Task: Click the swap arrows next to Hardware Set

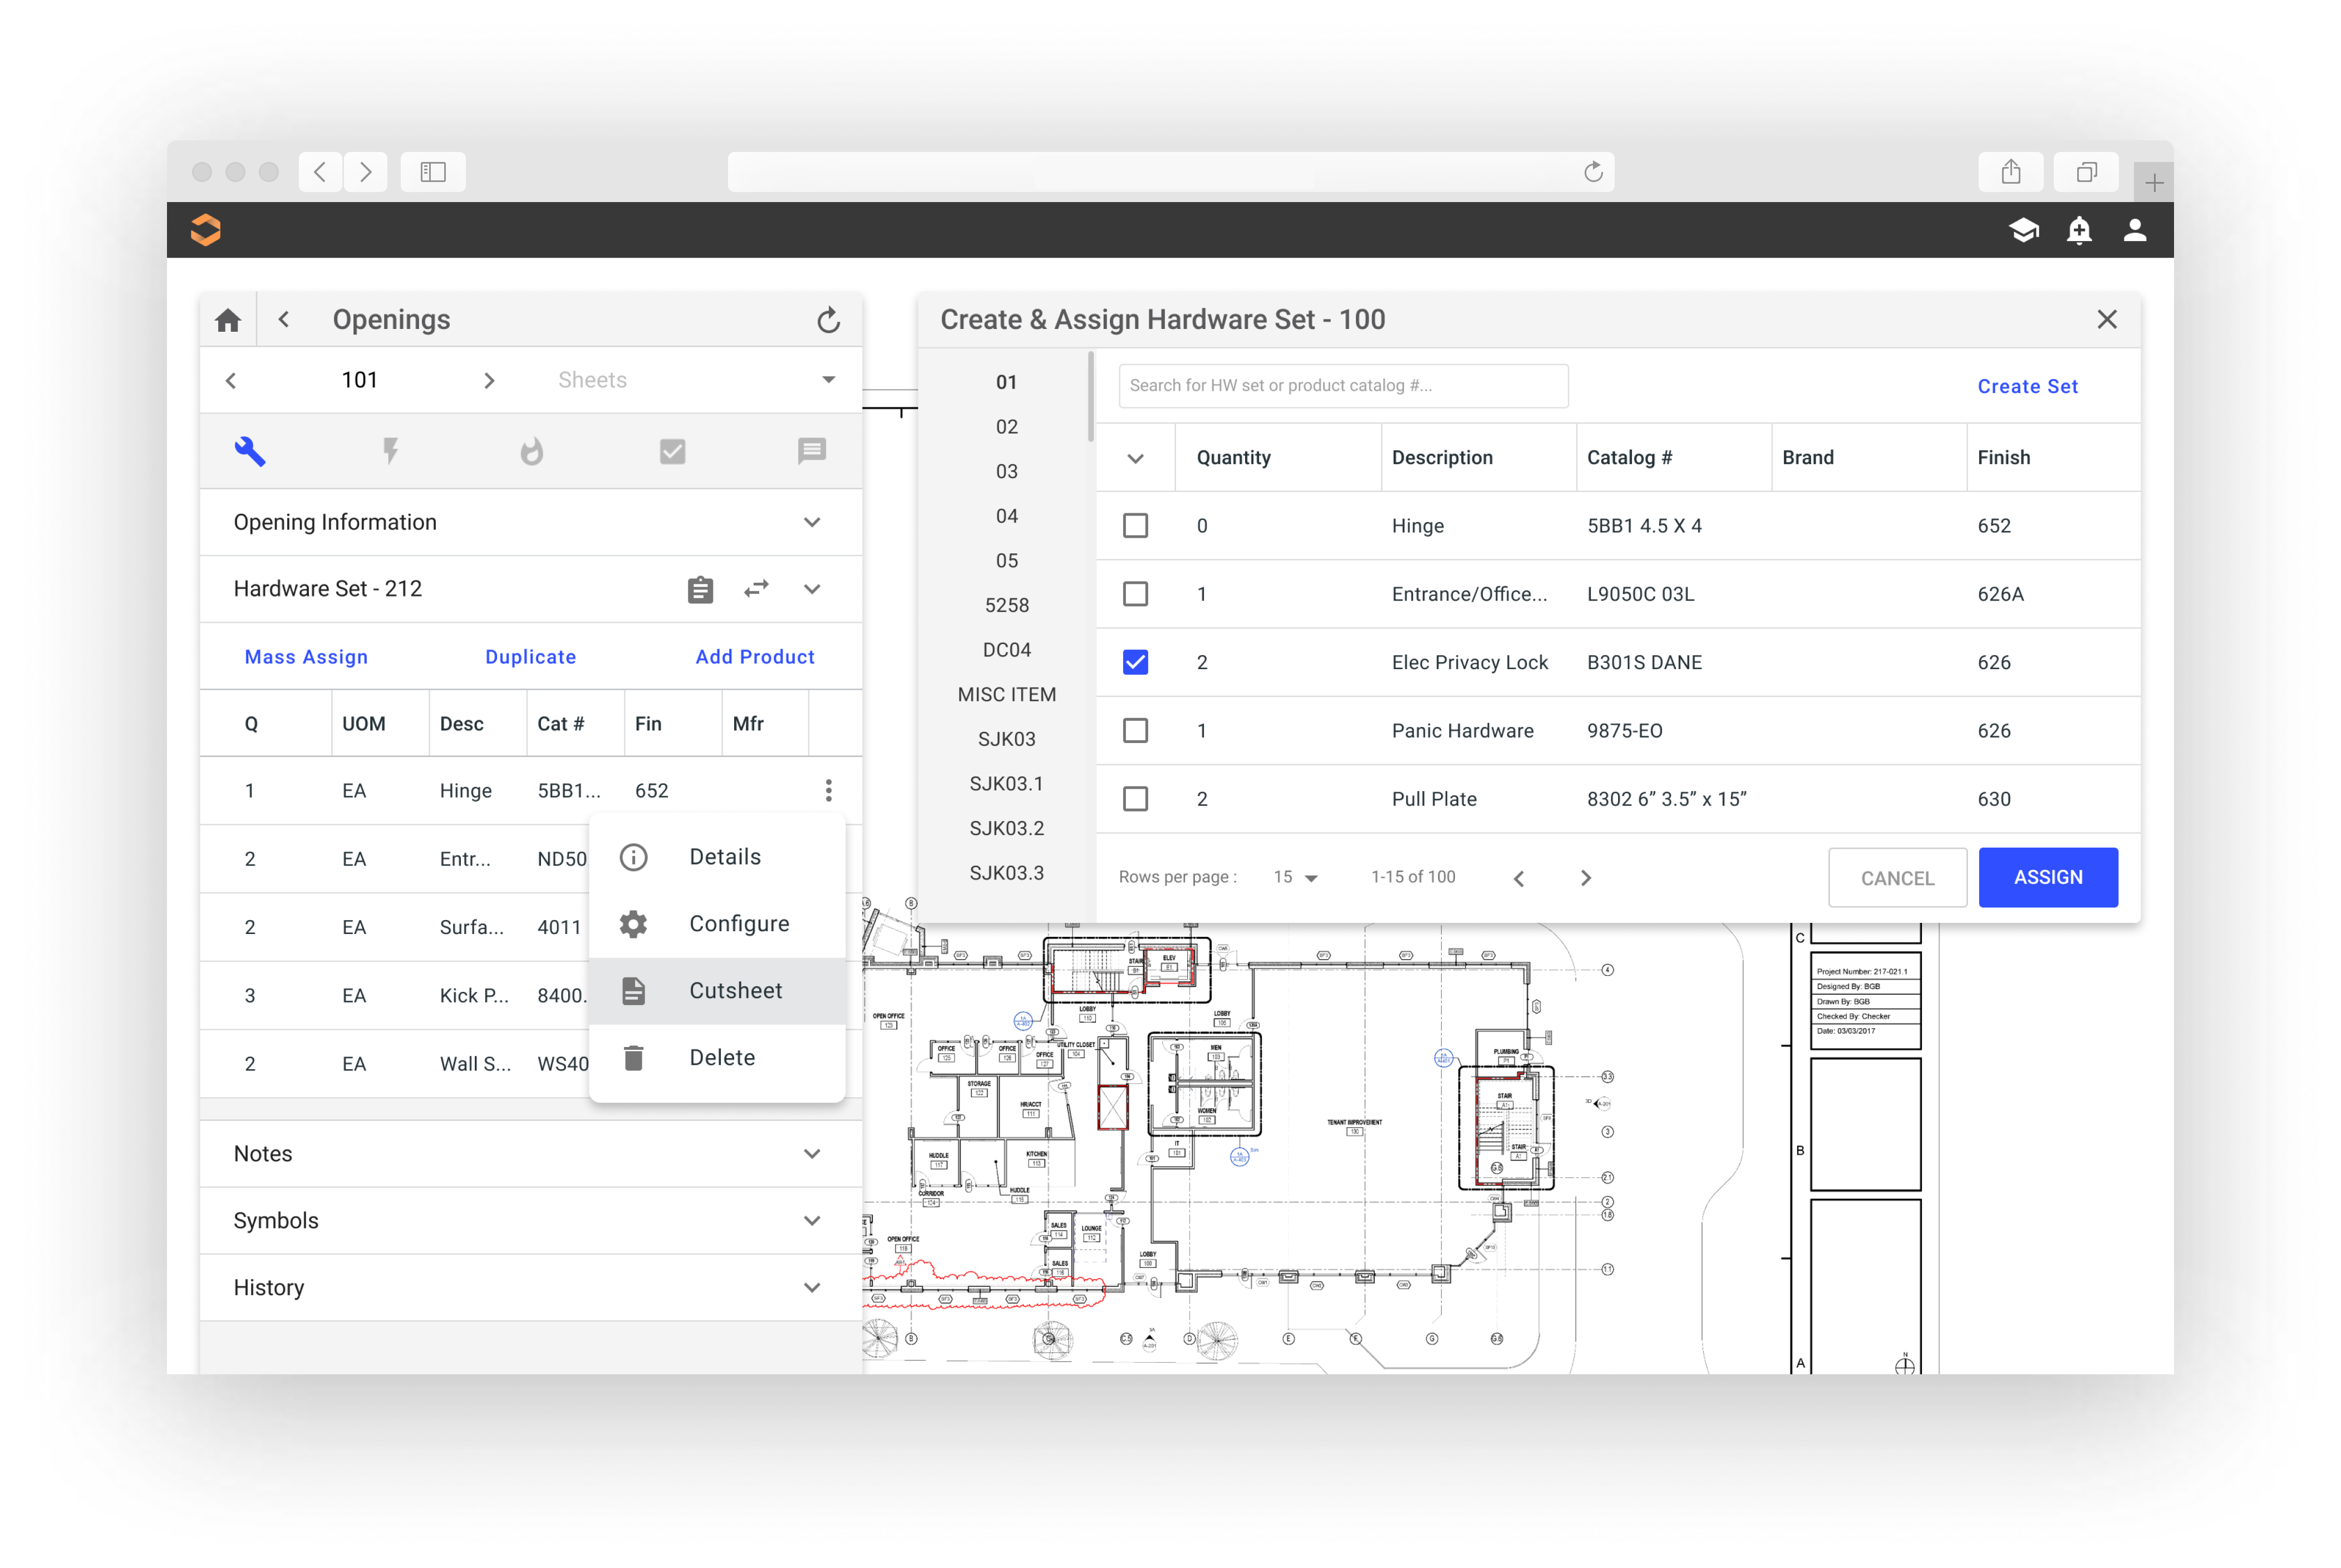Action: tap(757, 589)
